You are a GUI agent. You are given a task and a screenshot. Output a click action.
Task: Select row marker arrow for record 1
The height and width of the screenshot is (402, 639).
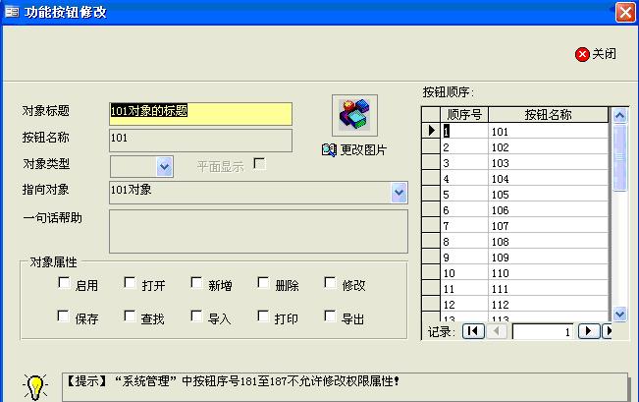[x=431, y=131]
